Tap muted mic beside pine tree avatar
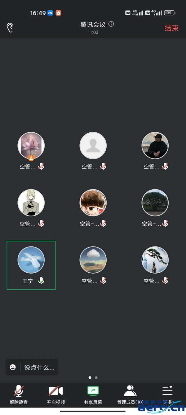Screen dimensions: 186x415 point(166,281)
